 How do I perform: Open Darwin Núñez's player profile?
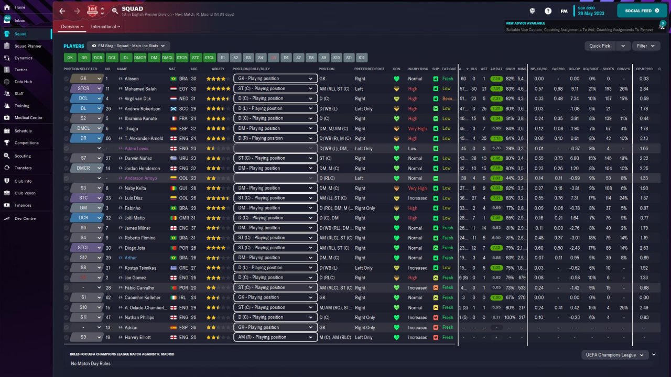[x=138, y=158]
